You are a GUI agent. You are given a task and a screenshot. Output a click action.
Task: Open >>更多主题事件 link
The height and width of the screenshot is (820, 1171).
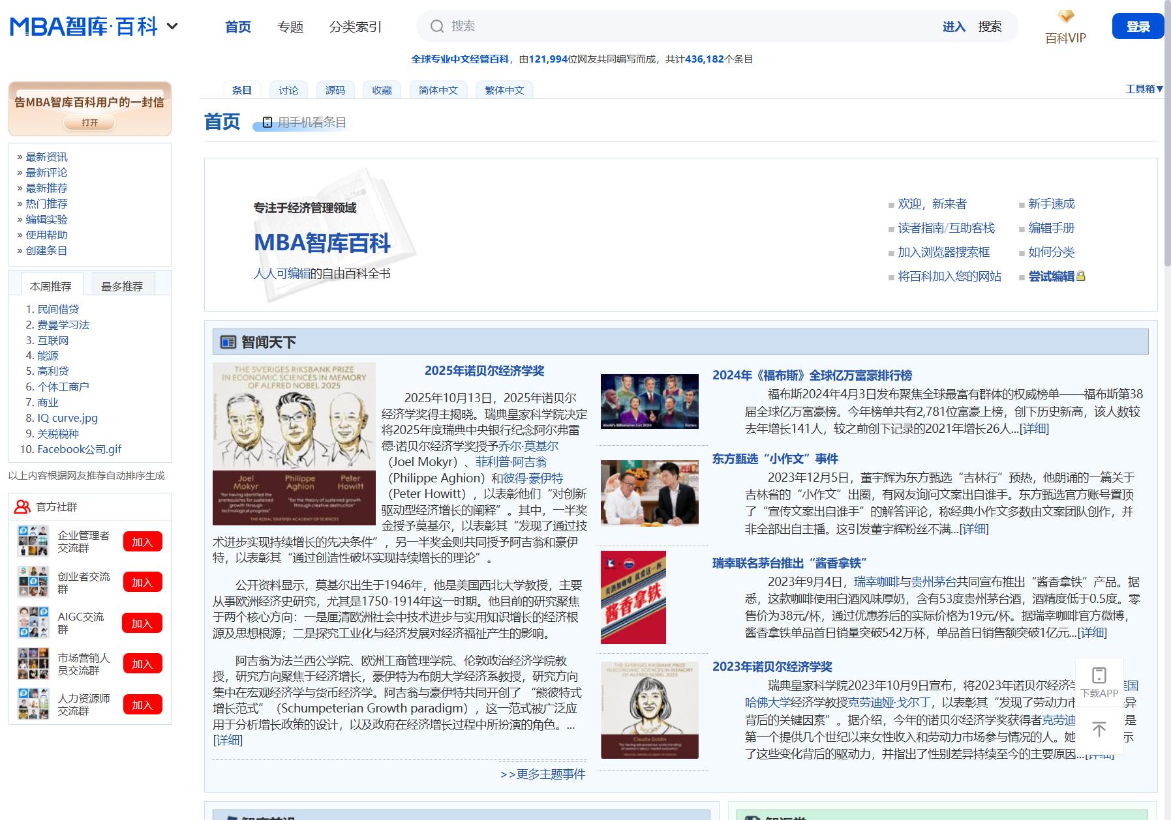(543, 774)
